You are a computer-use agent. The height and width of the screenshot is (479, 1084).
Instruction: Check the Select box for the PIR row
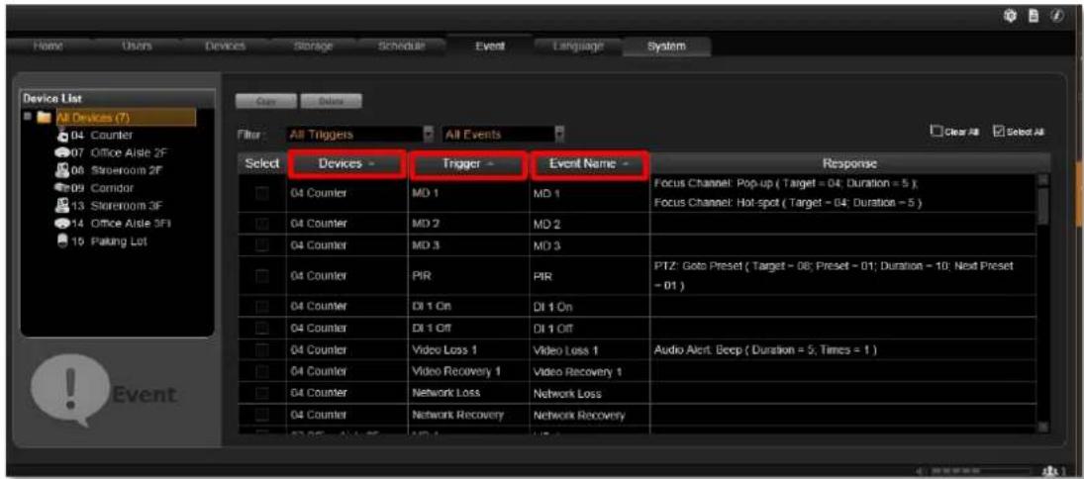262,276
